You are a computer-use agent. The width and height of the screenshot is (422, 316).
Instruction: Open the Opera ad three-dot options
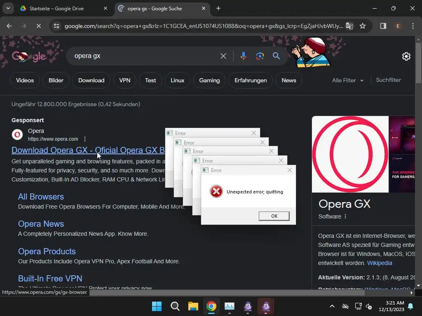pyautogui.click(x=85, y=139)
